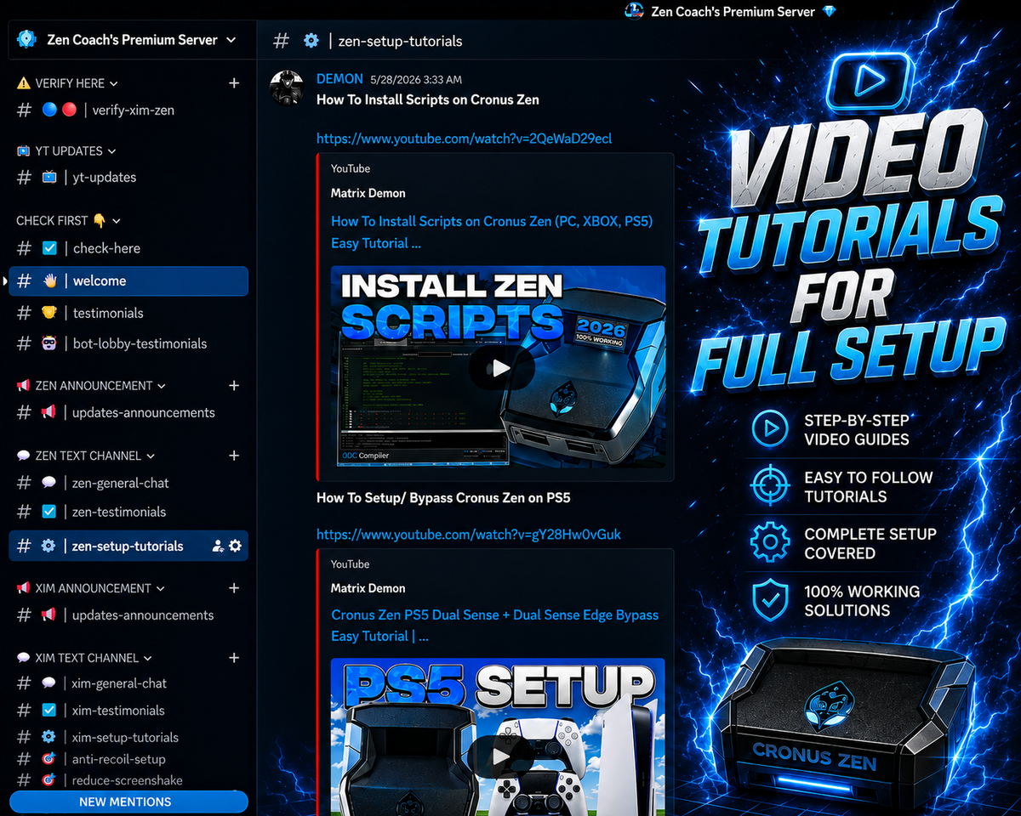Open the xim-testimonials channel
This screenshot has height=816, width=1021.
tap(128, 711)
